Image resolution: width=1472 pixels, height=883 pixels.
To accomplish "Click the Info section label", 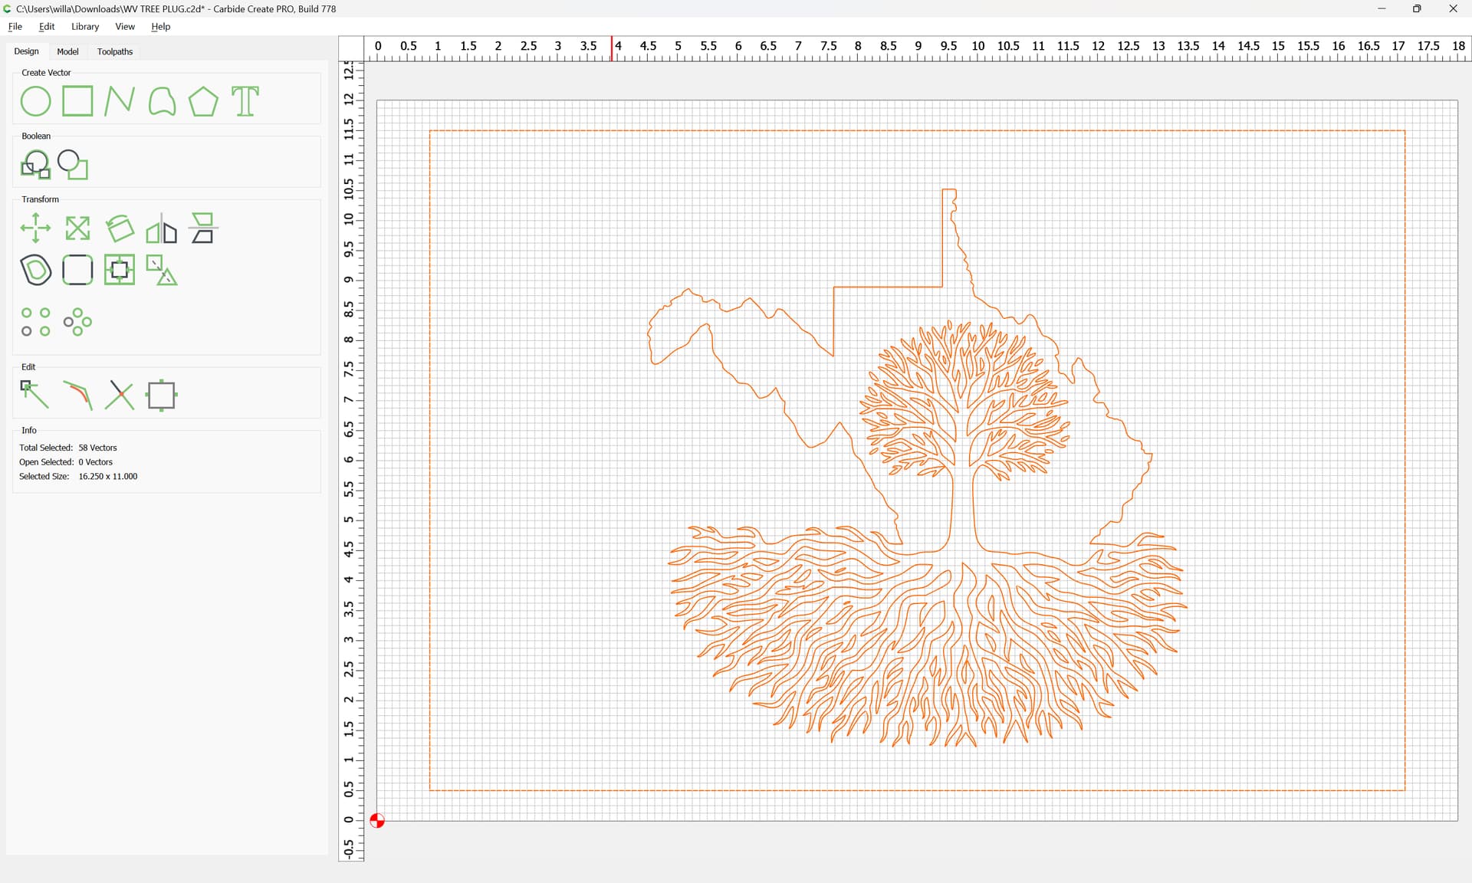I will pyautogui.click(x=29, y=431).
